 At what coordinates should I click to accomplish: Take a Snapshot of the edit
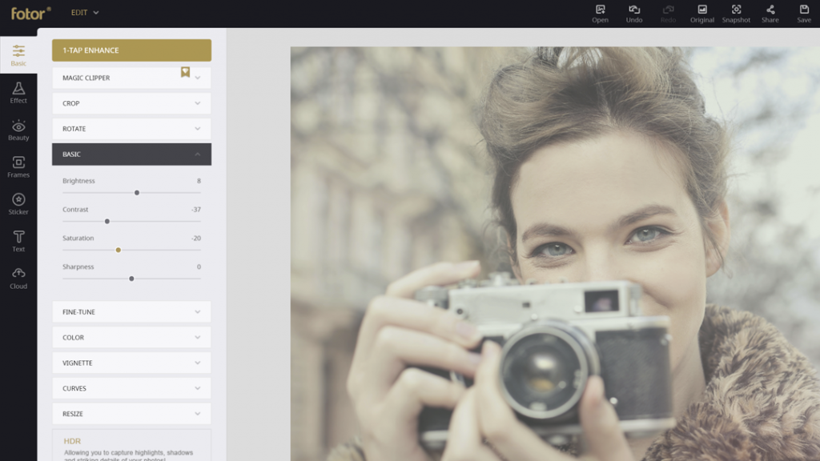click(x=736, y=14)
